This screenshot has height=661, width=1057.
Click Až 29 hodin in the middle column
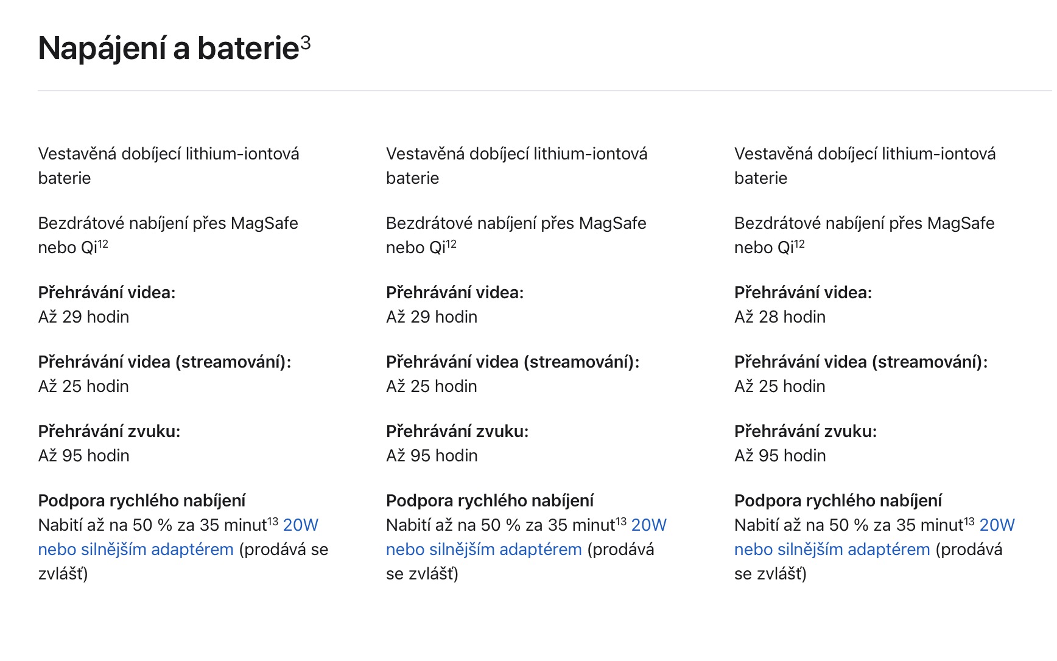pos(431,317)
